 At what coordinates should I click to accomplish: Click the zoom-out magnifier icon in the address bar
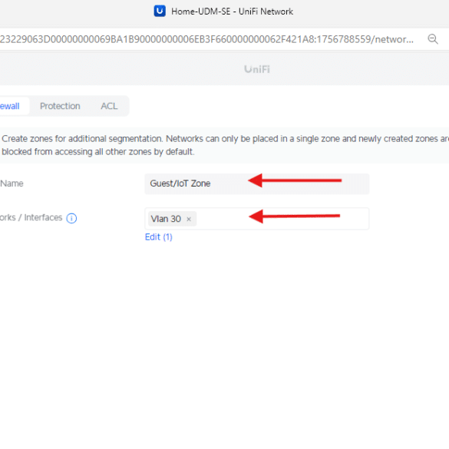tap(433, 39)
